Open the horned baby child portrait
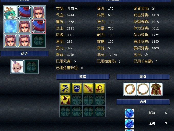 point(17,67)
